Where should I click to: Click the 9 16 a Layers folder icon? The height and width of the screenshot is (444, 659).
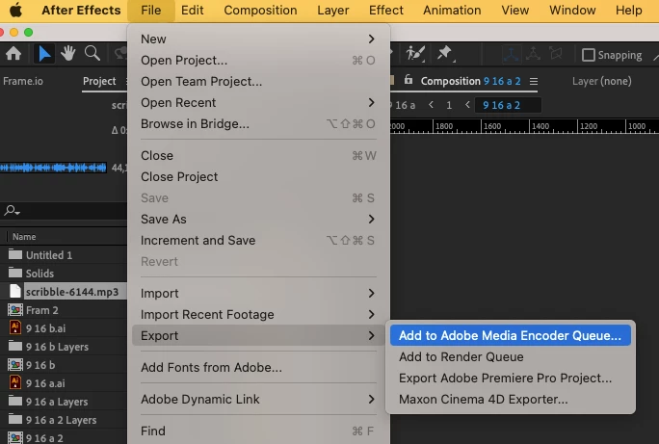(15, 402)
